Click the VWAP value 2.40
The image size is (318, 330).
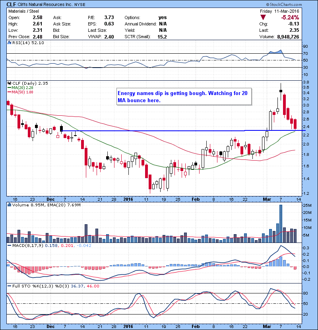[x=109, y=37]
